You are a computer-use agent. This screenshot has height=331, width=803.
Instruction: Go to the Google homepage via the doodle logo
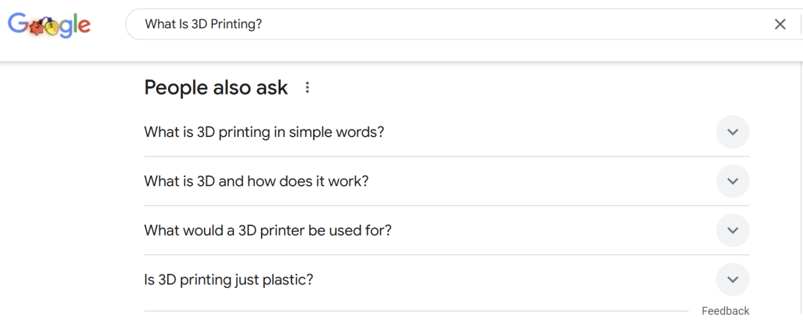pyautogui.click(x=50, y=25)
